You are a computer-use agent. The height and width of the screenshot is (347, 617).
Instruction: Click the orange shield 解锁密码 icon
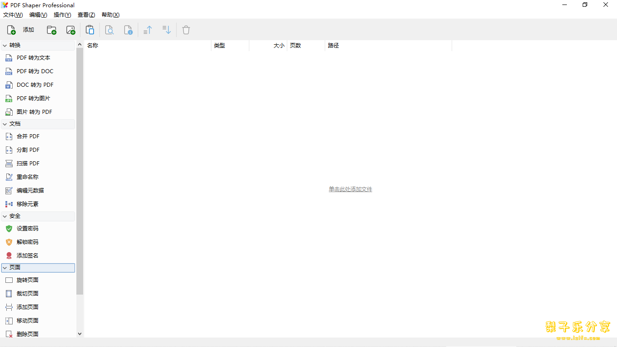[x=9, y=242]
